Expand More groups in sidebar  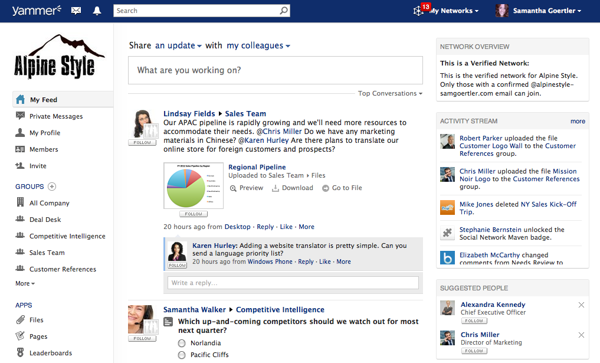coord(25,283)
